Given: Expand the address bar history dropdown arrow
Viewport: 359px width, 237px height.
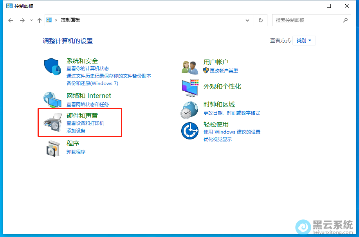Looking at the screenshot, I should click(247, 20).
